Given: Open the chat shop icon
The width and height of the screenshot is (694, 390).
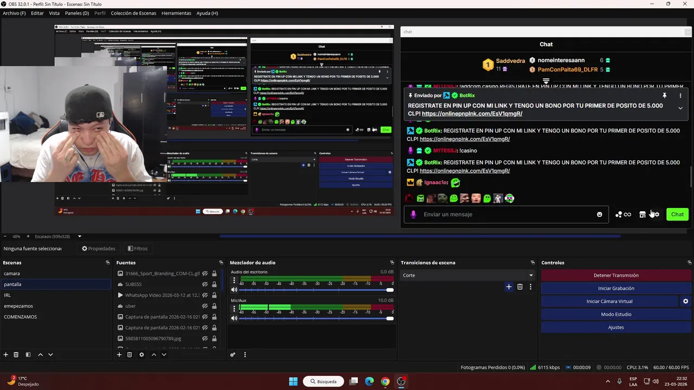Looking at the screenshot, I should (642, 214).
